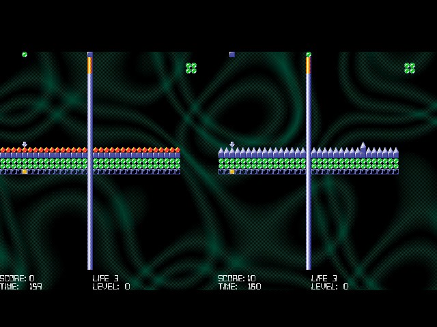This screenshot has height=327, width=437.
Task: Click the green ball atop the right pole
Action: tap(309, 54)
